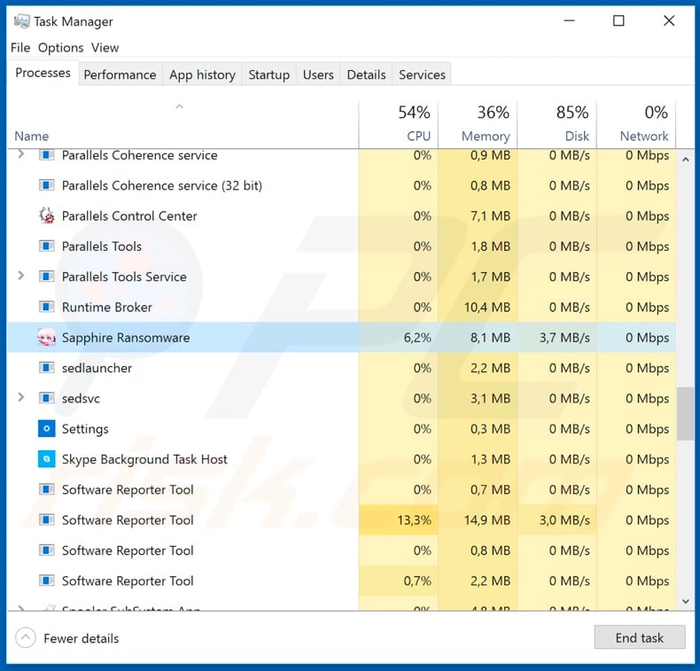The width and height of the screenshot is (700, 671).
Task: Click the Parallels Tools Service icon
Action: (x=46, y=277)
